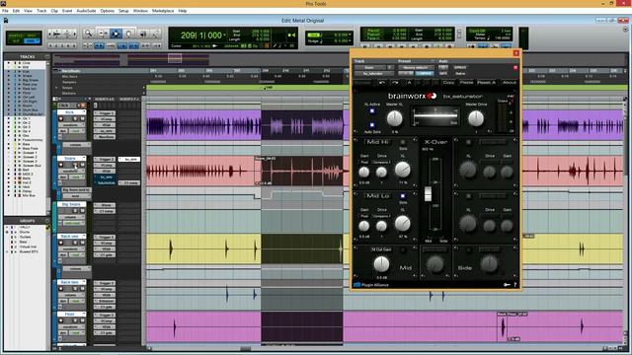
Task: Adjust the Master XL knob
Action: [x=394, y=118]
